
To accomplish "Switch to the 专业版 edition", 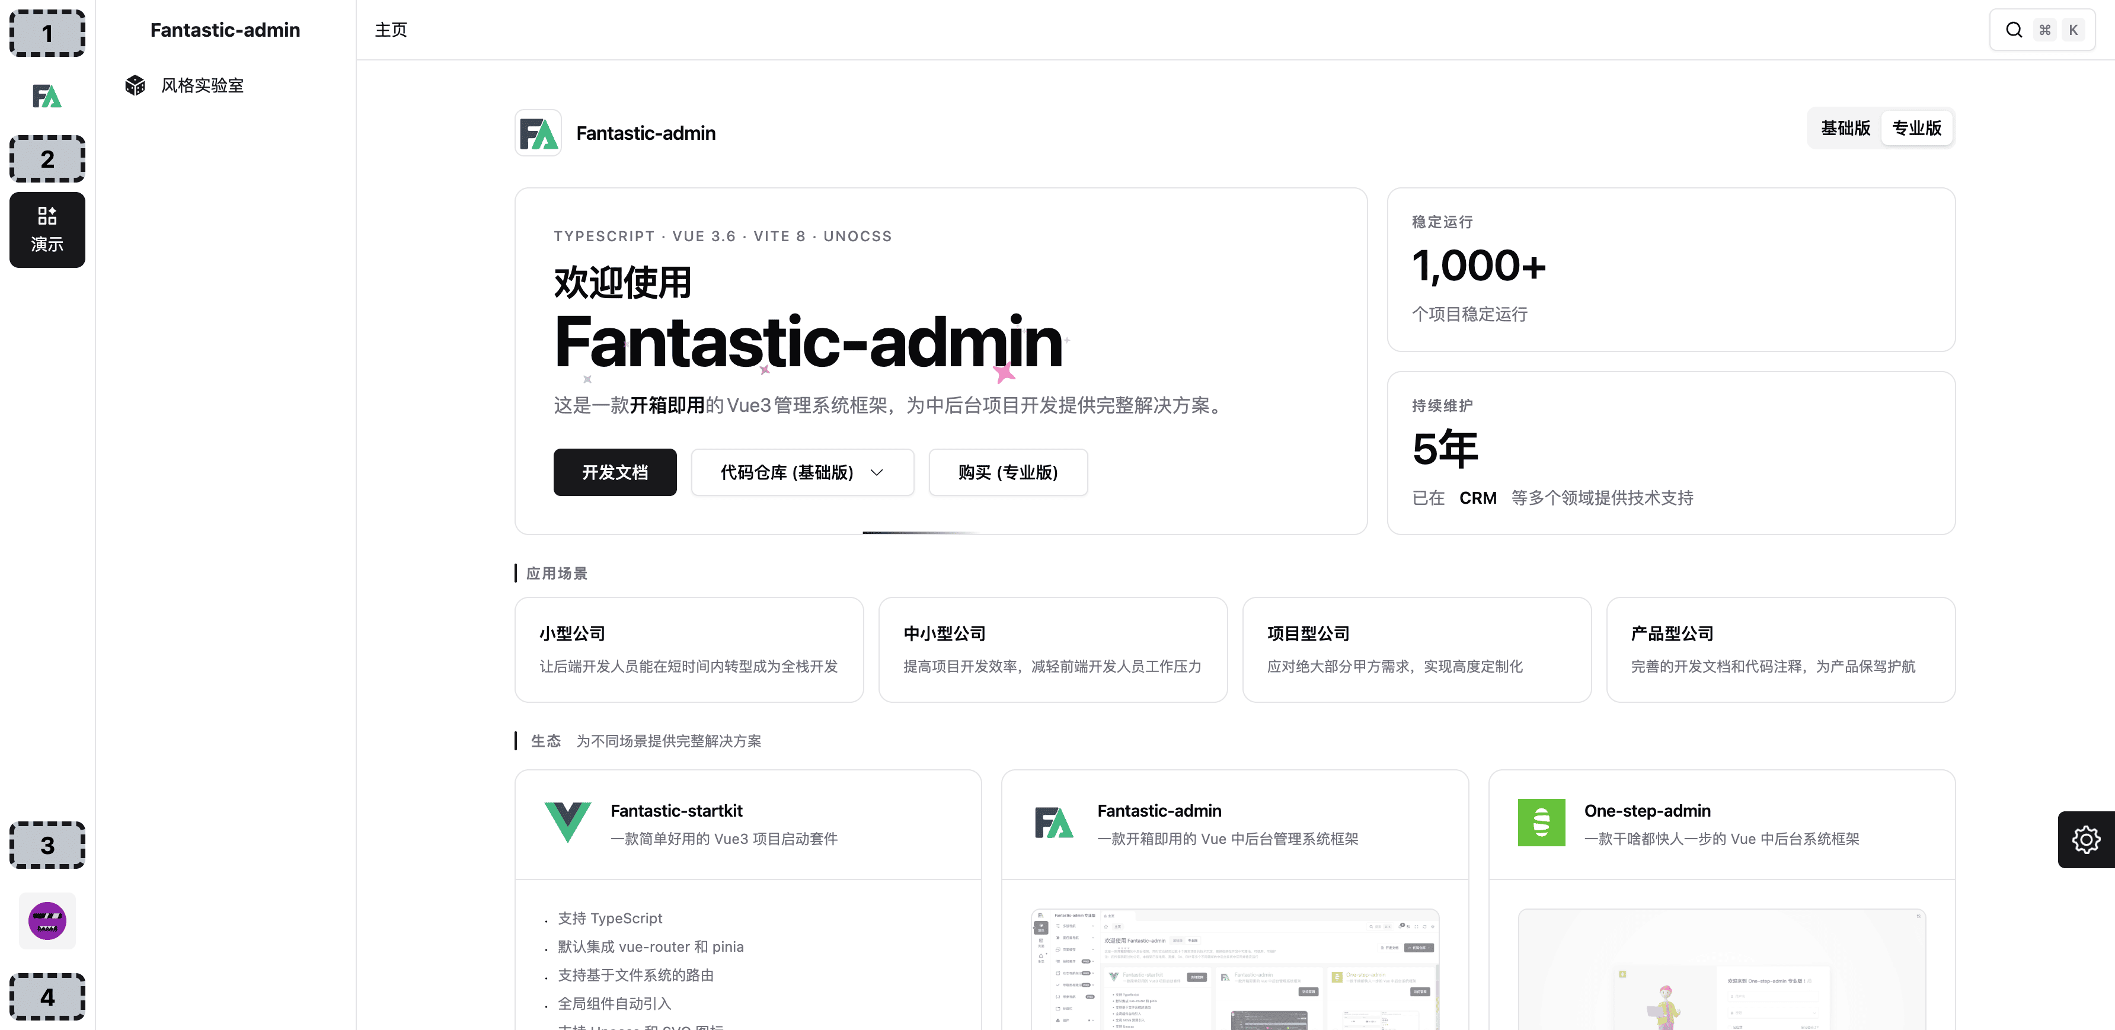I will [x=1916, y=128].
